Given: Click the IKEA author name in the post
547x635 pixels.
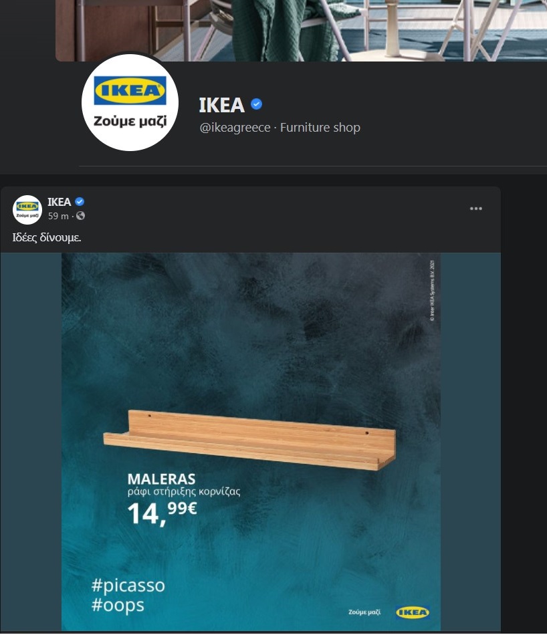Looking at the screenshot, I should [59, 202].
